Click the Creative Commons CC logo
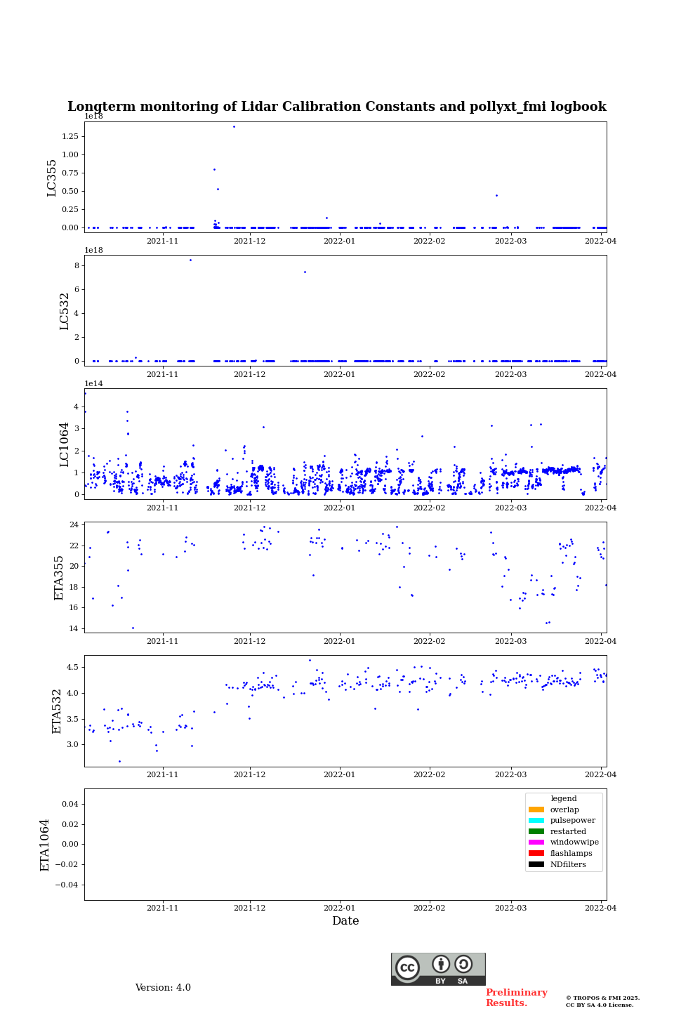Image resolution: width=674 pixels, height=1011 pixels. tap(407, 967)
